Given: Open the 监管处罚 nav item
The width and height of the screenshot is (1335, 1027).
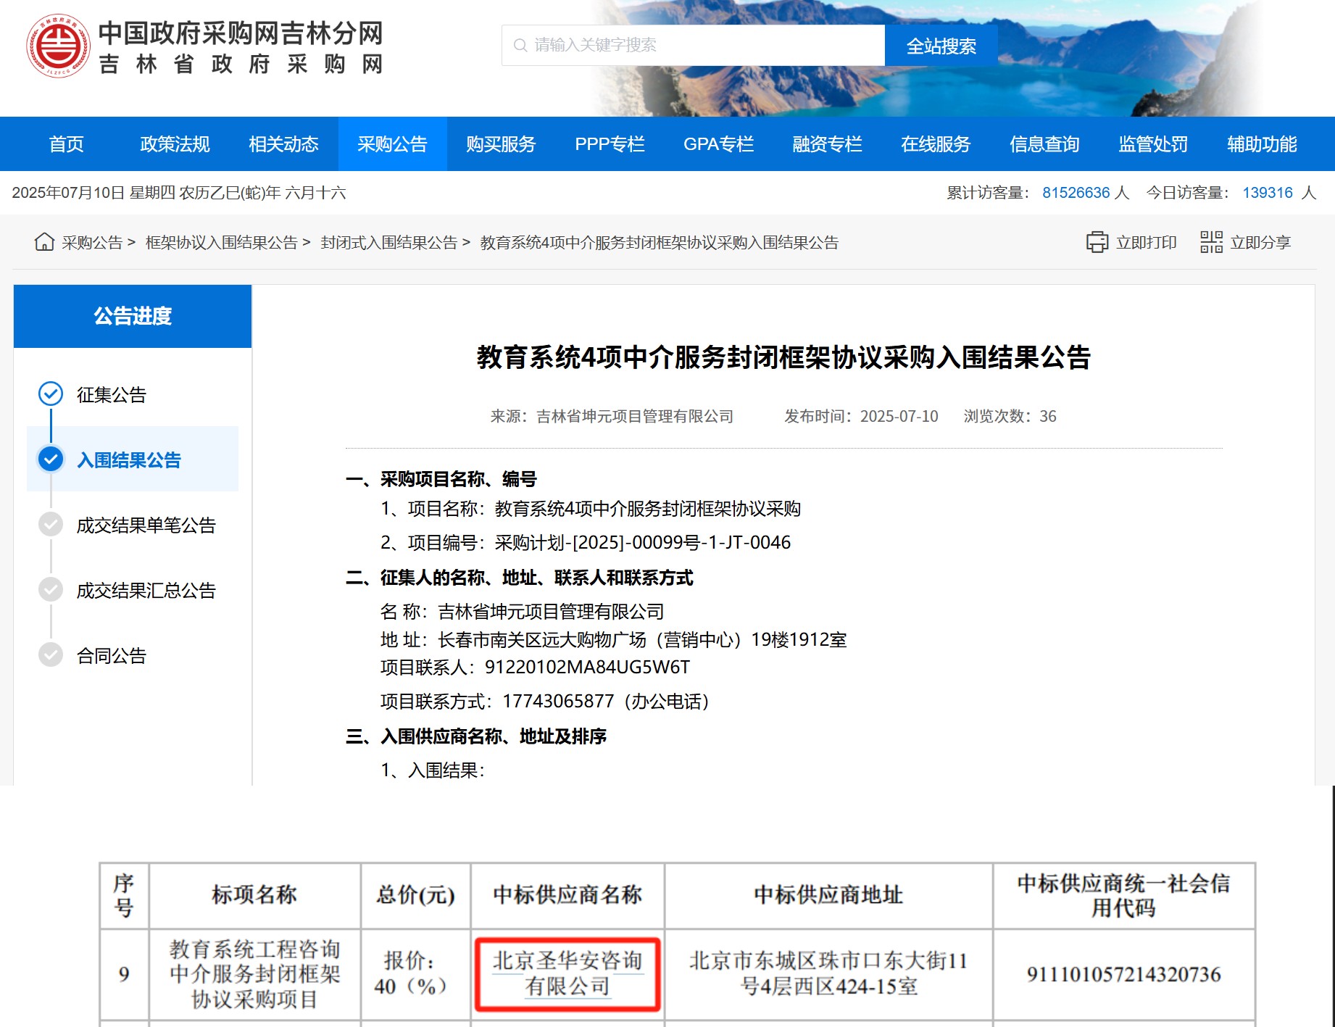Looking at the screenshot, I should coord(1153,144).
